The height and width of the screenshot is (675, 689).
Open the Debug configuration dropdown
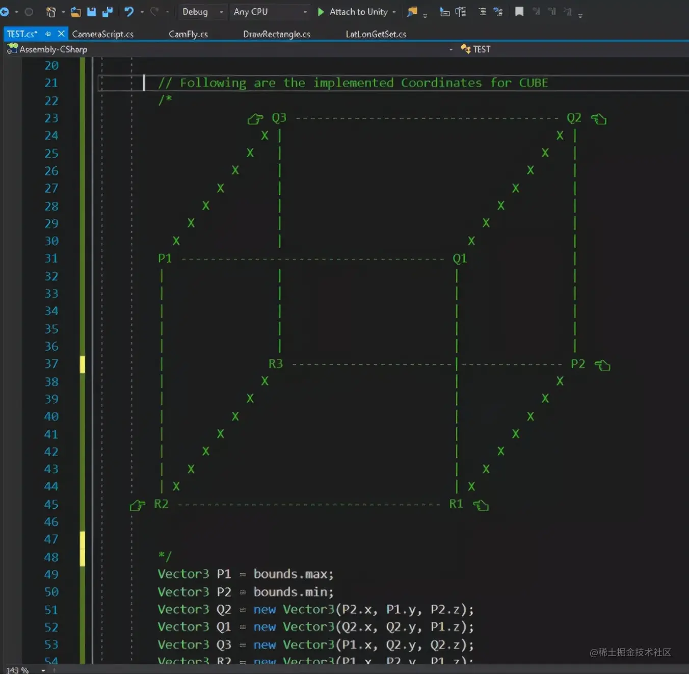click(202, 12)
